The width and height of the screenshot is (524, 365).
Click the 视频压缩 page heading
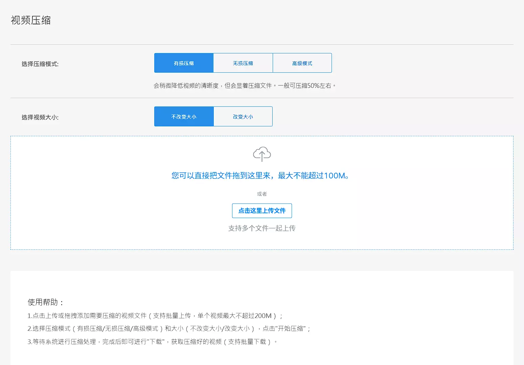click(31, 20)
